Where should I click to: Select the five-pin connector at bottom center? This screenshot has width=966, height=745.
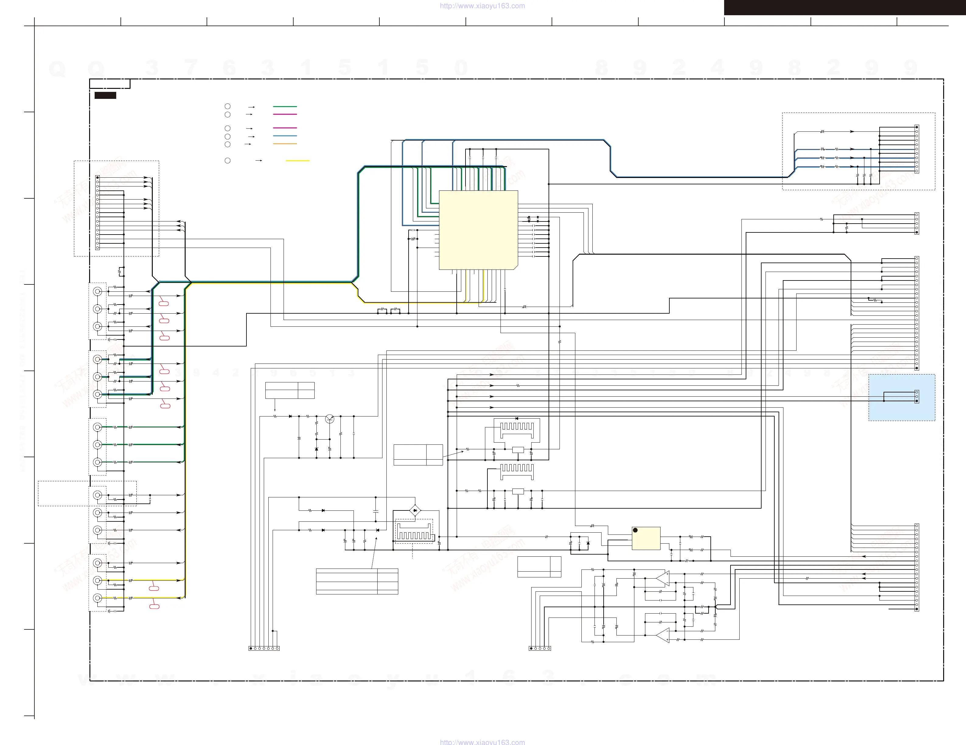click(x=540, y=648)
